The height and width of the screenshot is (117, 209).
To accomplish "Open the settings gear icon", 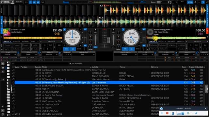I will 195,2.
